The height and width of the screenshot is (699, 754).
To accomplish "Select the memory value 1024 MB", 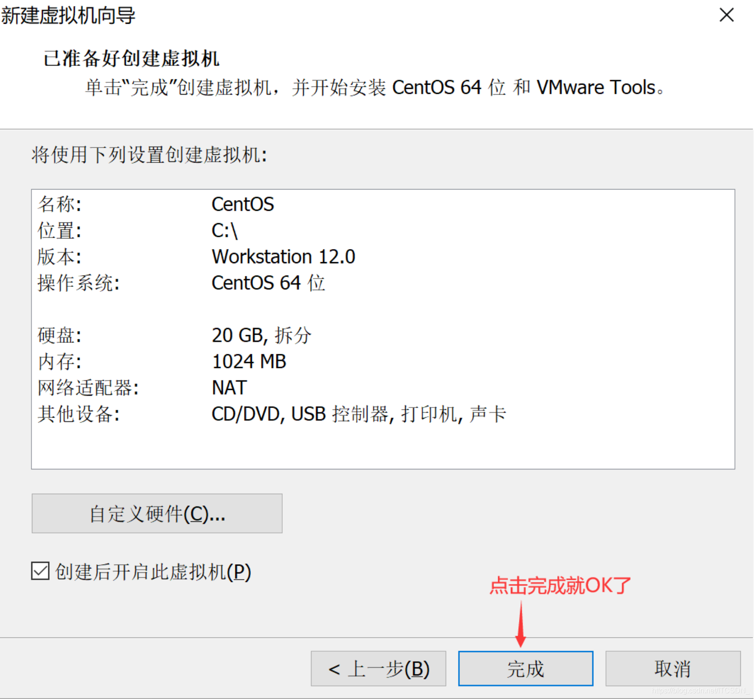I will [249, 362].
